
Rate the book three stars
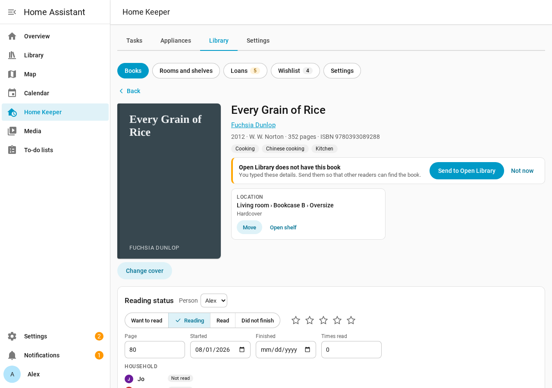click(x=323, y=320)
